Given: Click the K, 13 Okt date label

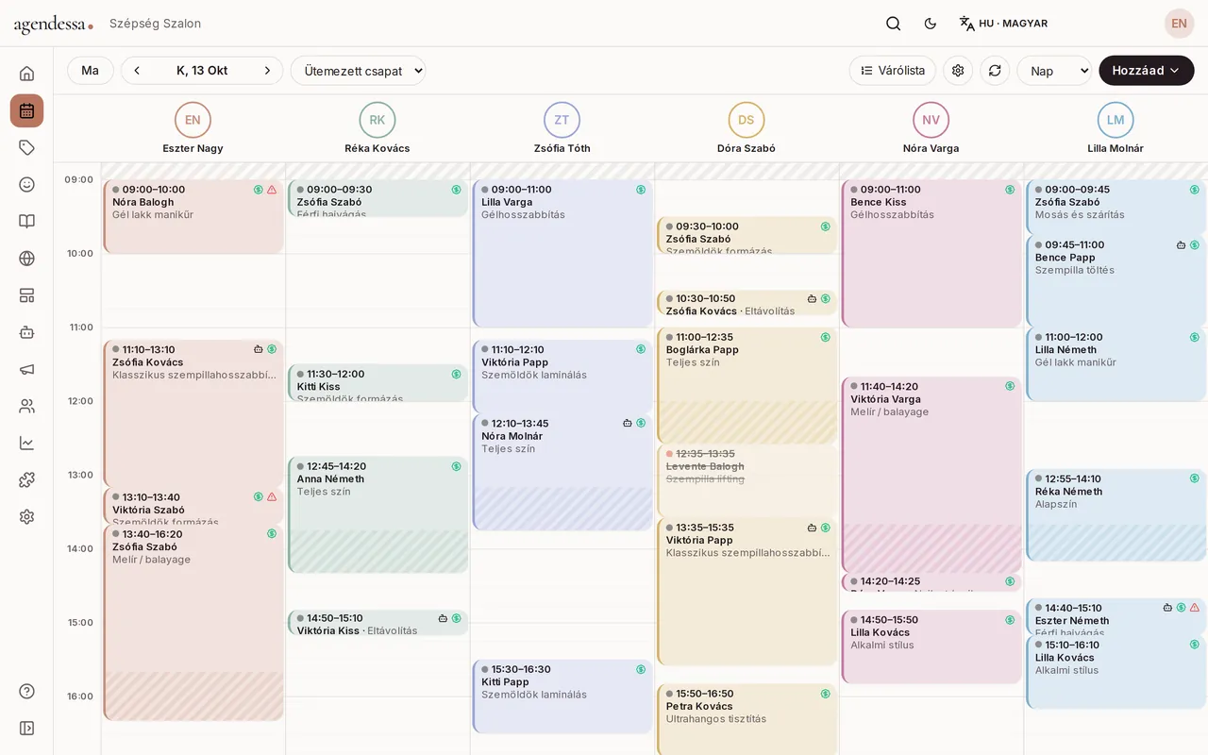Looking at the screenshot, I should coord(202,71).
